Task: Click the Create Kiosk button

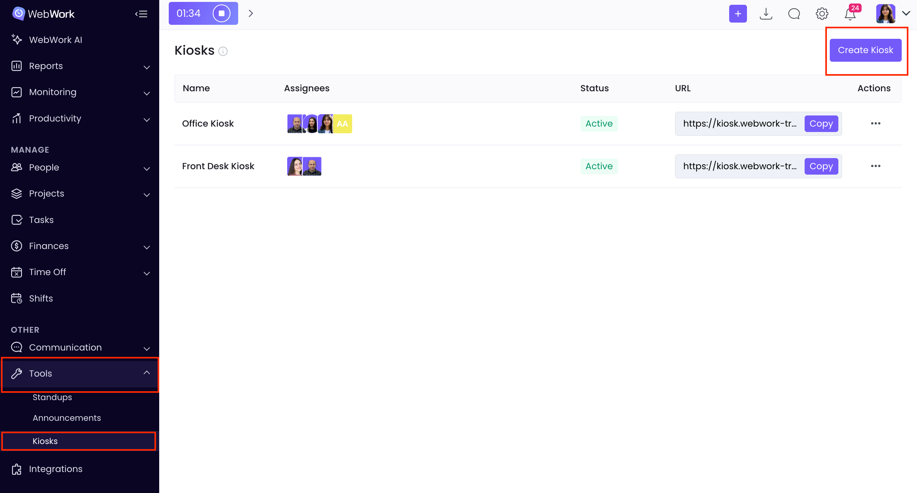Action: pyautogui.click(x=865, y=50)
